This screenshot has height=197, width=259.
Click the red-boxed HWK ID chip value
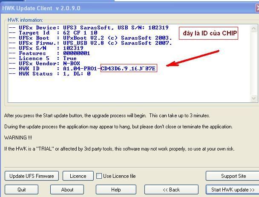[x=129, y=68]
